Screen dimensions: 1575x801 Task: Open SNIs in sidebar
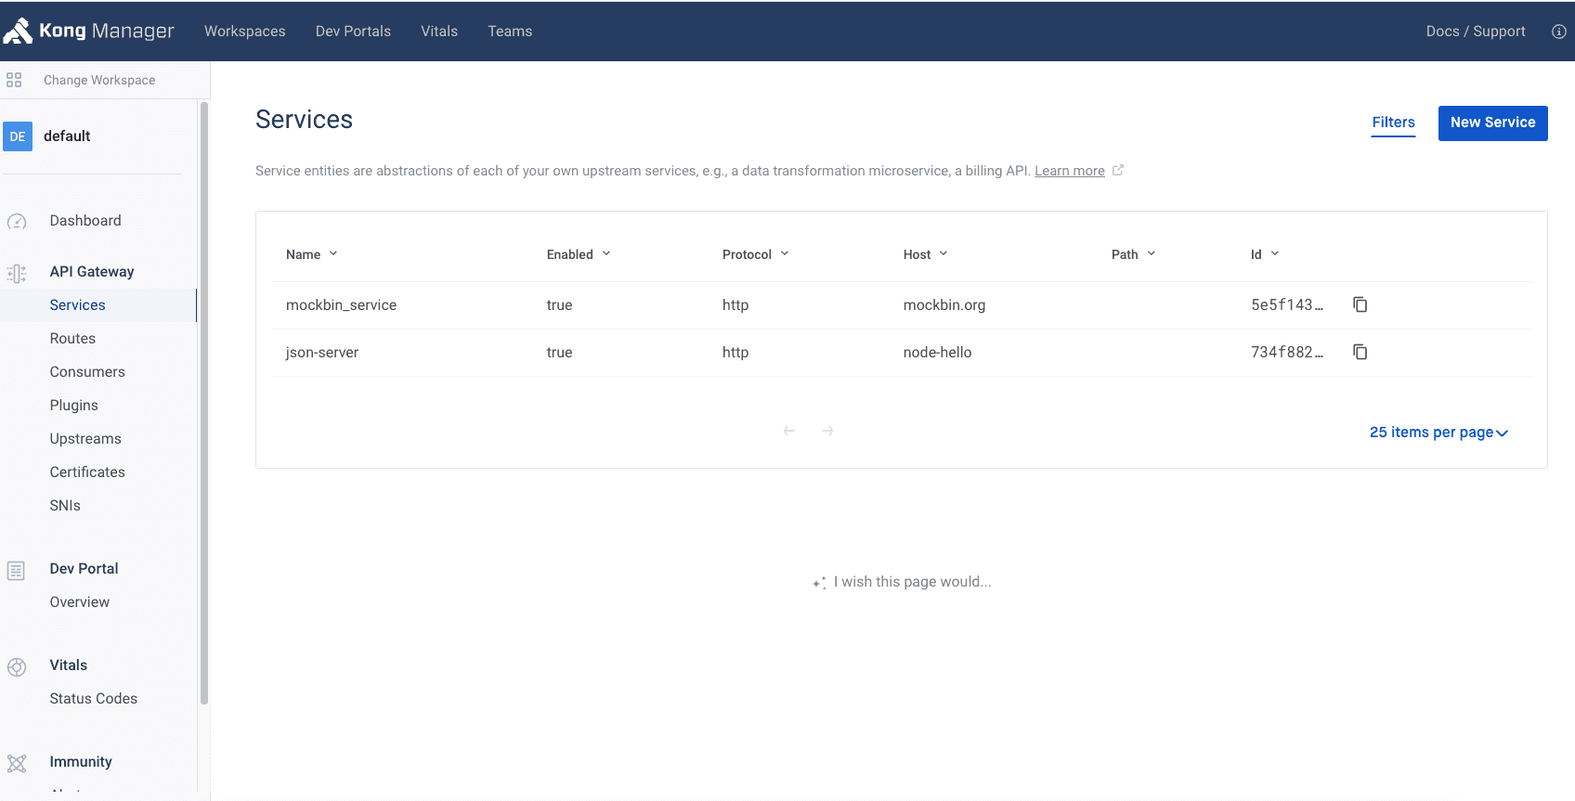tap(65, 506)
